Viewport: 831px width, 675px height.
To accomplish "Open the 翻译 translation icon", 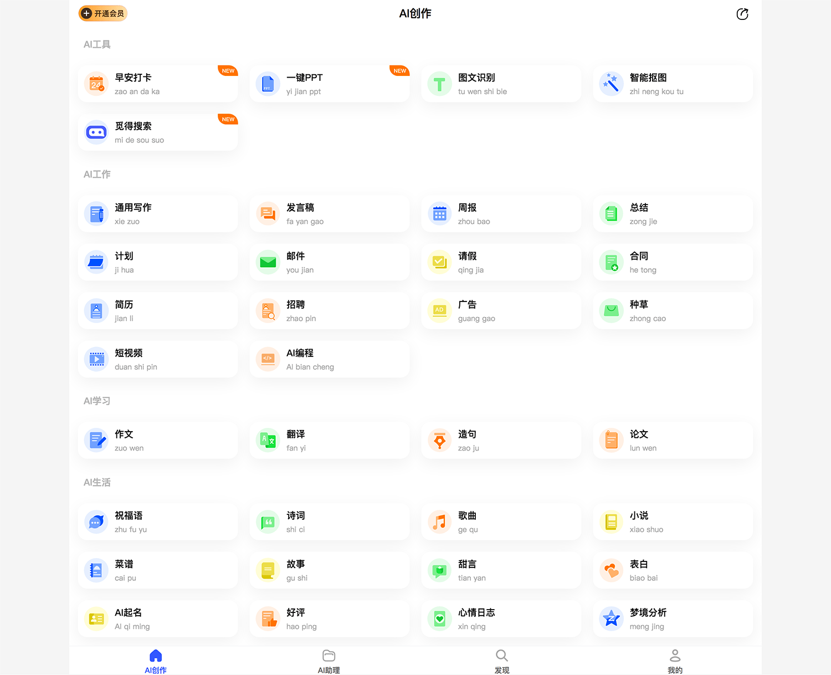I will pyautogui.click(x=268, y=441).
